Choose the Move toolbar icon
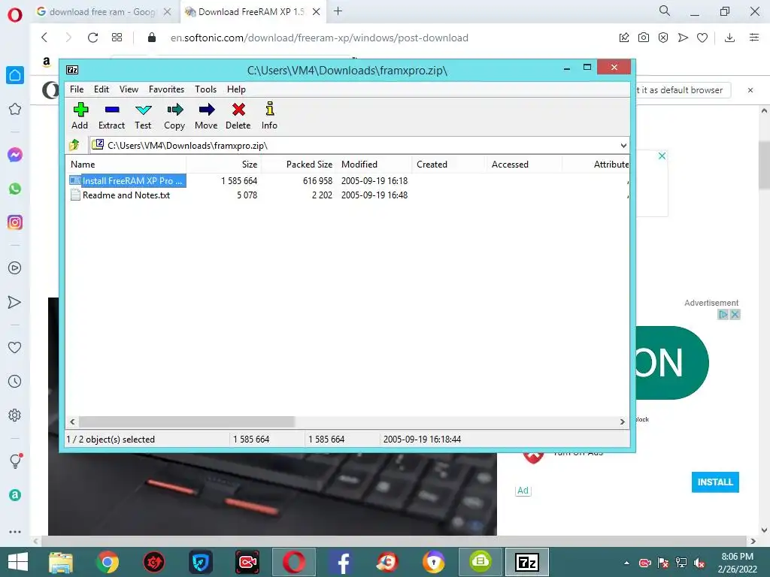770x577 pixels. click(206, 116)
